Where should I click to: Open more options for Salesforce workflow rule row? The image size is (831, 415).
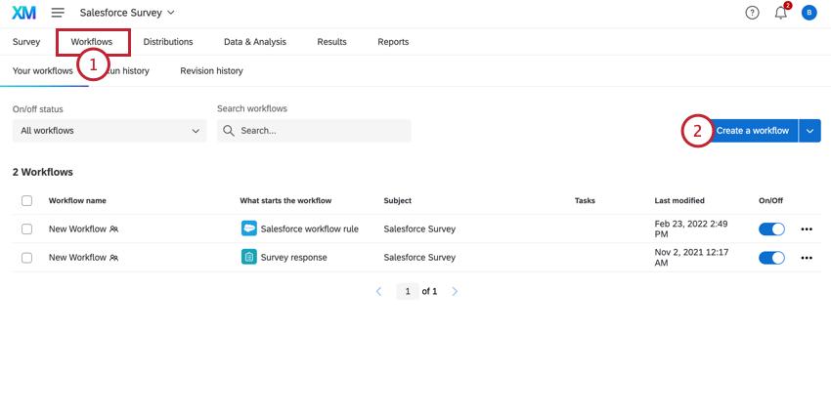pos(807,229)
